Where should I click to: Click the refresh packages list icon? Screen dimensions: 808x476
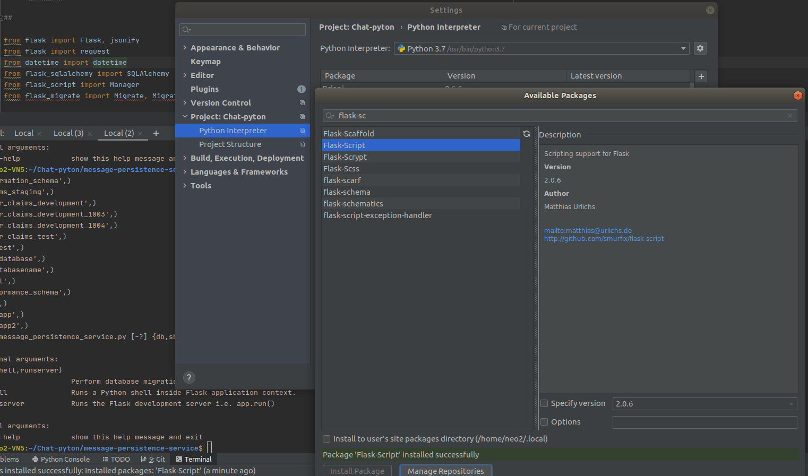526,134
